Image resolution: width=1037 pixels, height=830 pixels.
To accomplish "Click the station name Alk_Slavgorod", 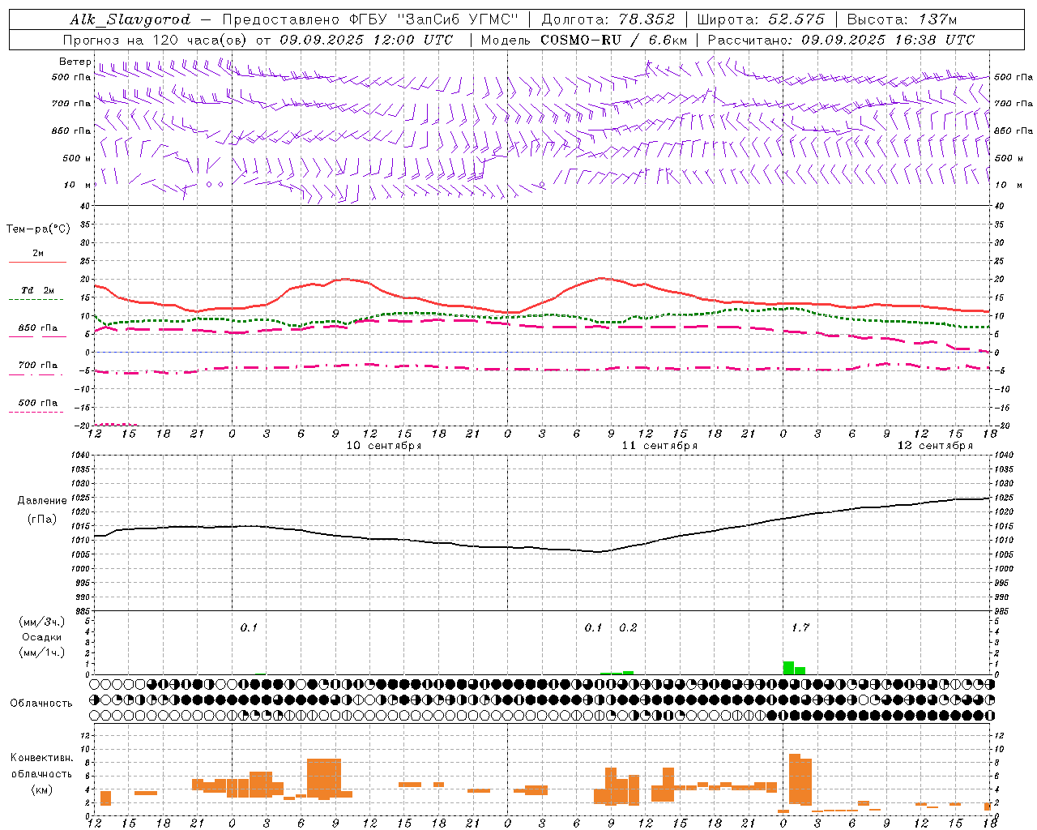I will tap(130, 19).
